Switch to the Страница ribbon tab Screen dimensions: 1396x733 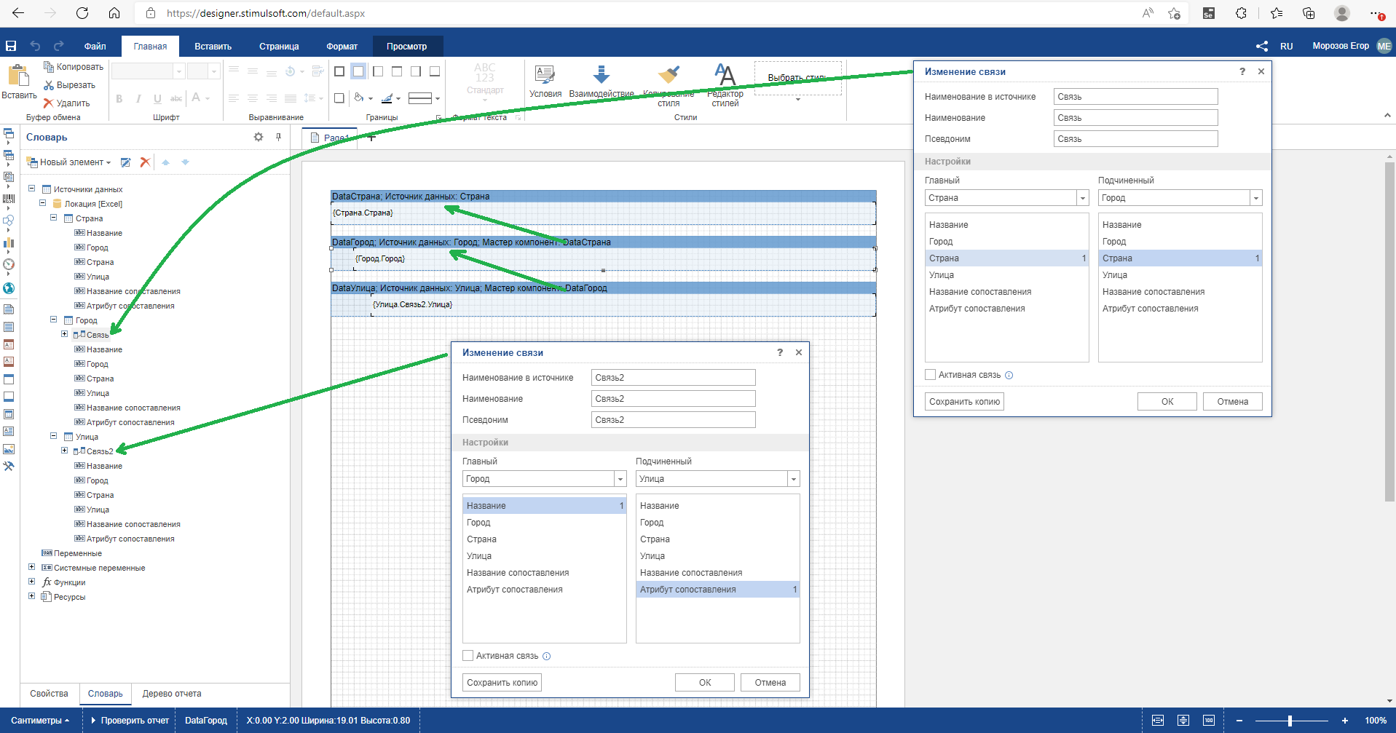[279, 46]
